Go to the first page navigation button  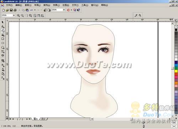coord(10,119)
